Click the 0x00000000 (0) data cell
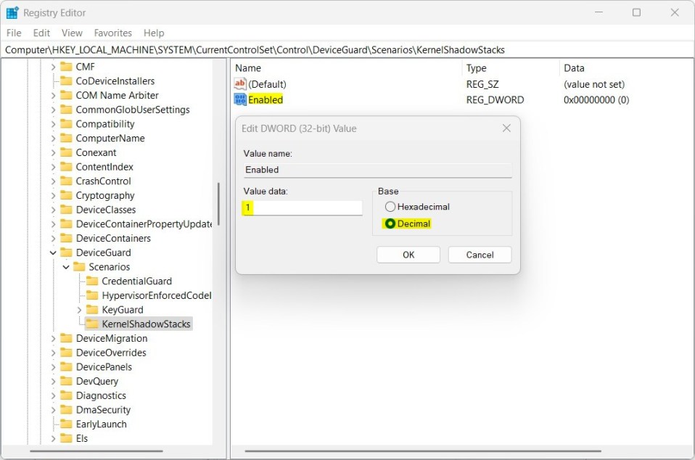695x460 pixels. pos(596,99)
